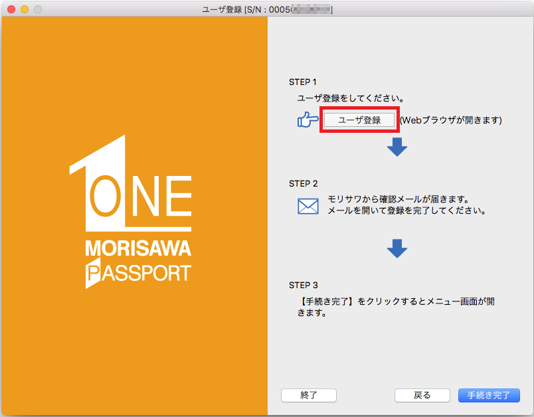Go back with the 戻る button
Screen dimensions: 534x417
click(x=422, y=395)
